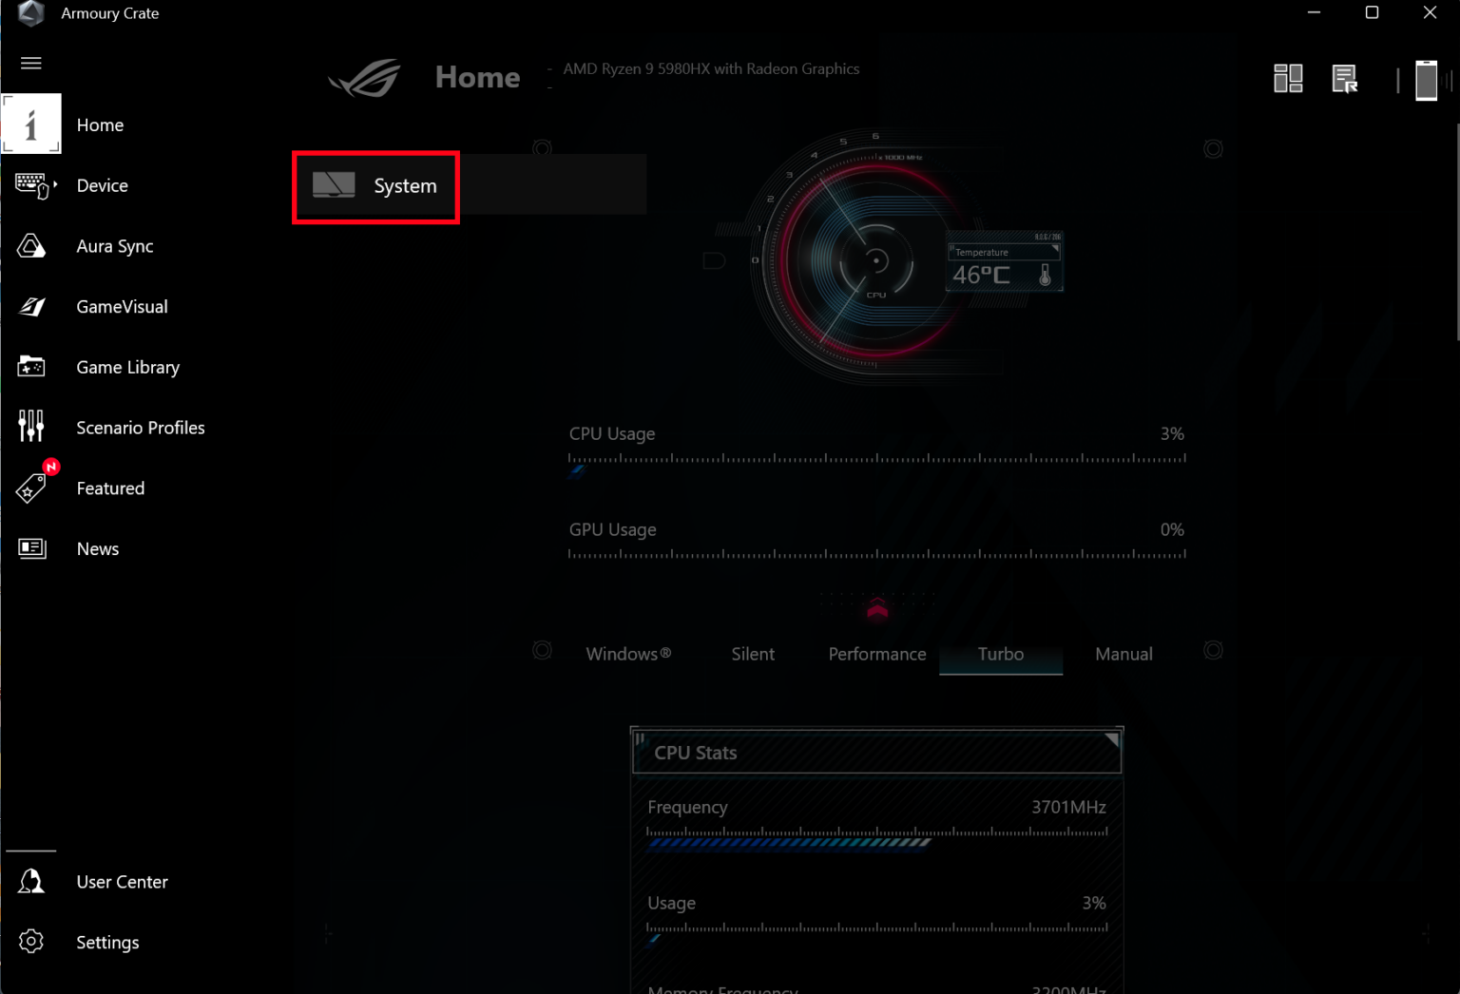Open the Game Library gamepad icon
1460x994 pixels.
click(31, 366)
